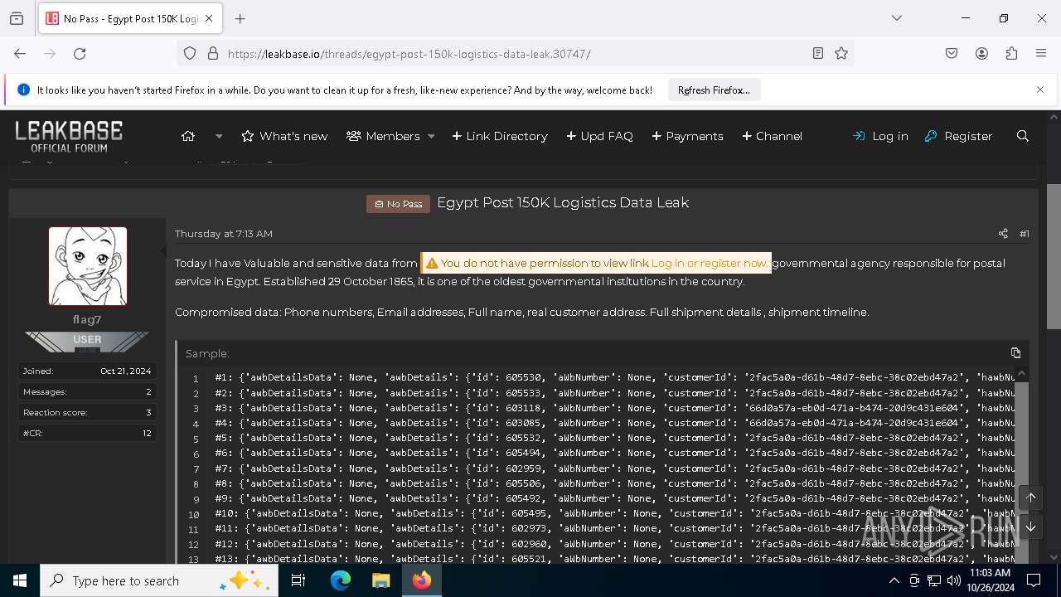Click the page vertical scrollbar

1054,257
